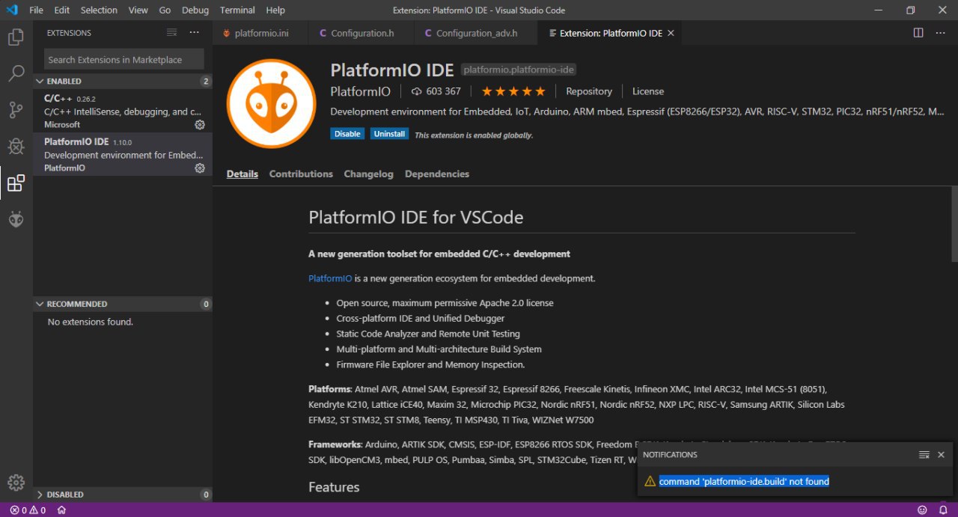Screen dimensions: 958x517
Task: Open the blue PlatformIO link in readme
Action: pos(330,278)
